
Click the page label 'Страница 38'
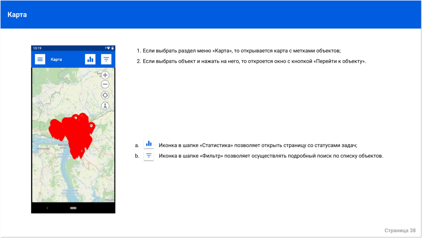(x=400, y=230)
